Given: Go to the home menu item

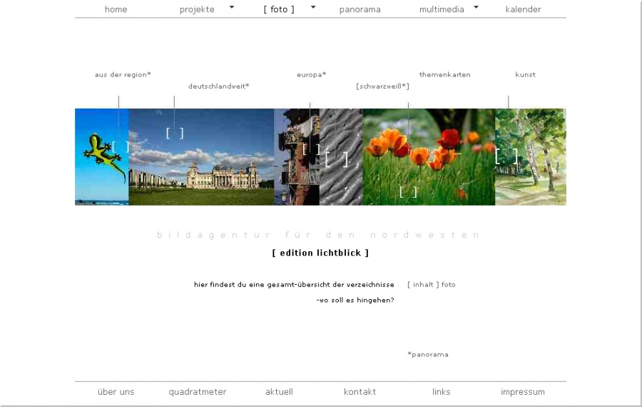Looking at the screenshot, I should click(116, 9).
